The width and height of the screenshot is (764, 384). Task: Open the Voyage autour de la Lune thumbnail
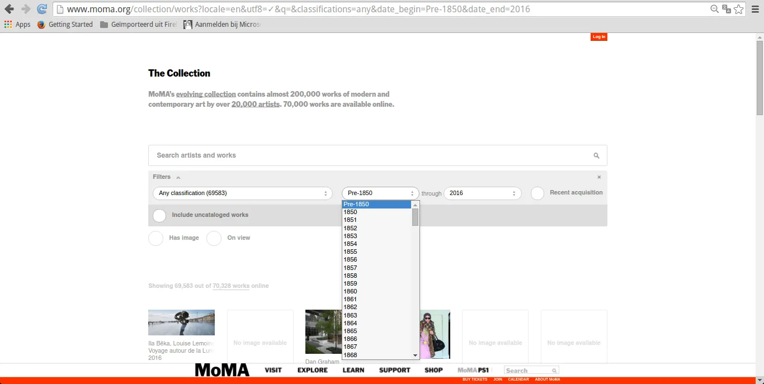(181, 323)
